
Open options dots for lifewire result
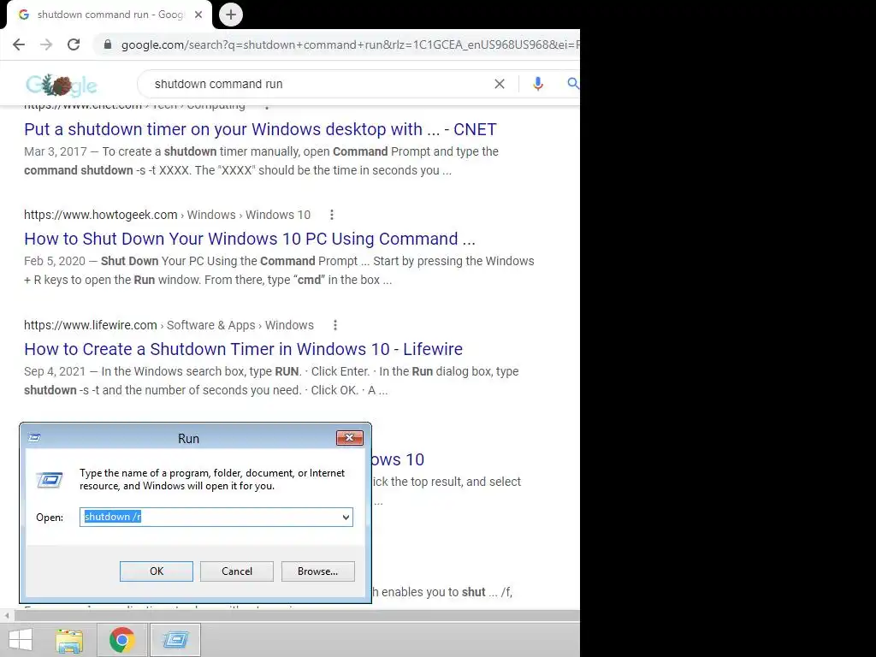335,325
